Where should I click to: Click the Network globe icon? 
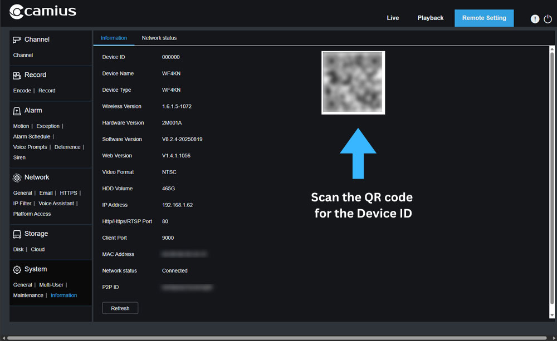coord(17,177)
